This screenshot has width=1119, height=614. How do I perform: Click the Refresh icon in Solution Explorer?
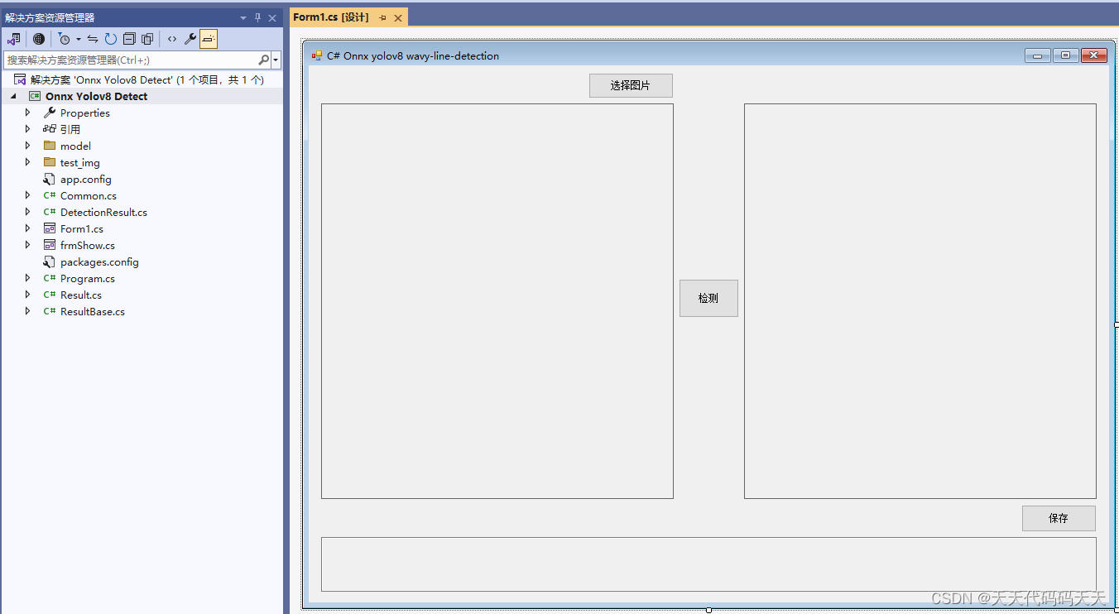[x=110, y=38]
